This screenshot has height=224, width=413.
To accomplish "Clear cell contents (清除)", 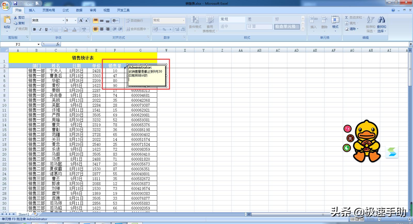I will coord(352,29).
